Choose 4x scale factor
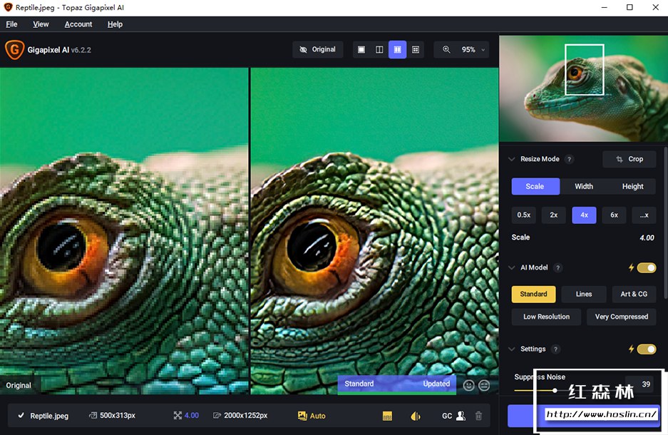Screen dimensions: 668x435 (584, 215)
